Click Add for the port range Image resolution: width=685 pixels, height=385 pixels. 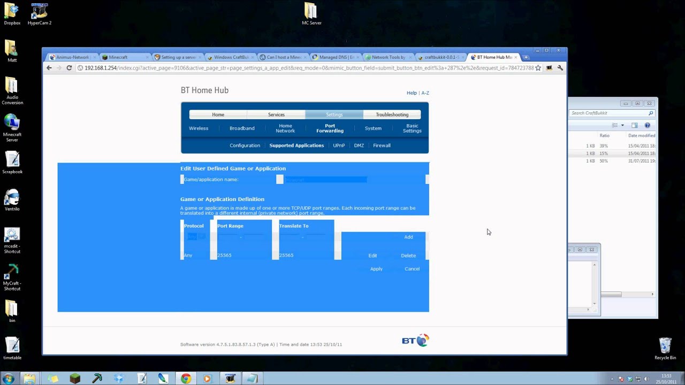(x=408, y=237)
